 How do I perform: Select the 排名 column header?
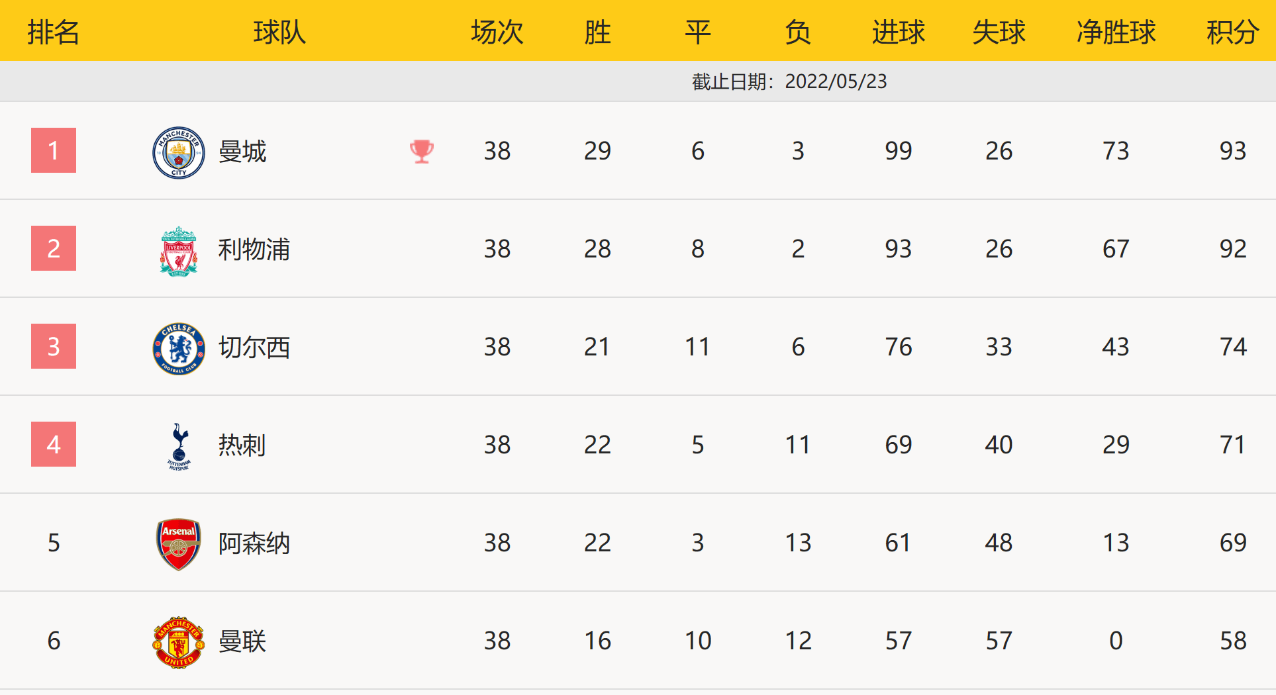click(53, 32)
